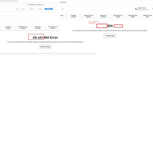Open Door Bolts and Latches in mockup
Screen dimensions: 153x152
[53, 28]
